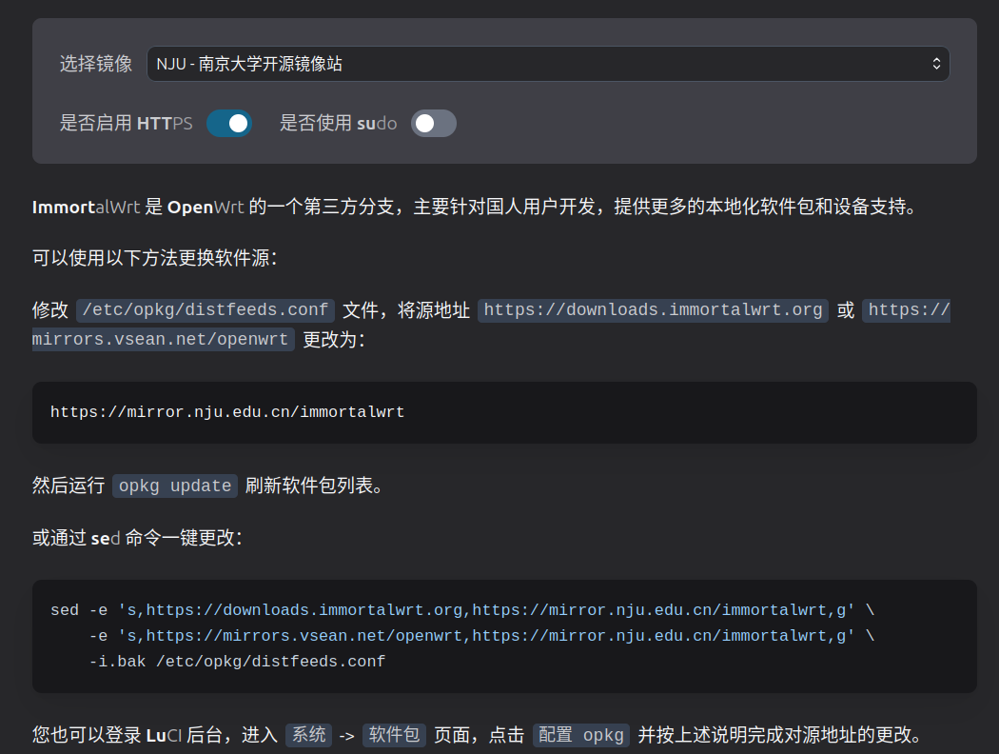
Task: Click the 配置 opkg inline label
Action: point(581,735)
